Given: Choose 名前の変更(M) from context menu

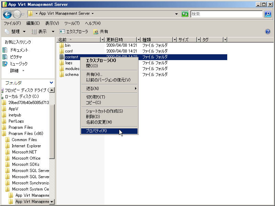Looking at the screenshot, I should (109, 122).
